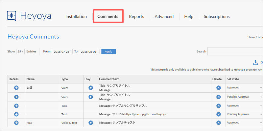Change state of glitch.me link comment
The width and height of the screenshot is (263, 131).
tap(244, 114)
